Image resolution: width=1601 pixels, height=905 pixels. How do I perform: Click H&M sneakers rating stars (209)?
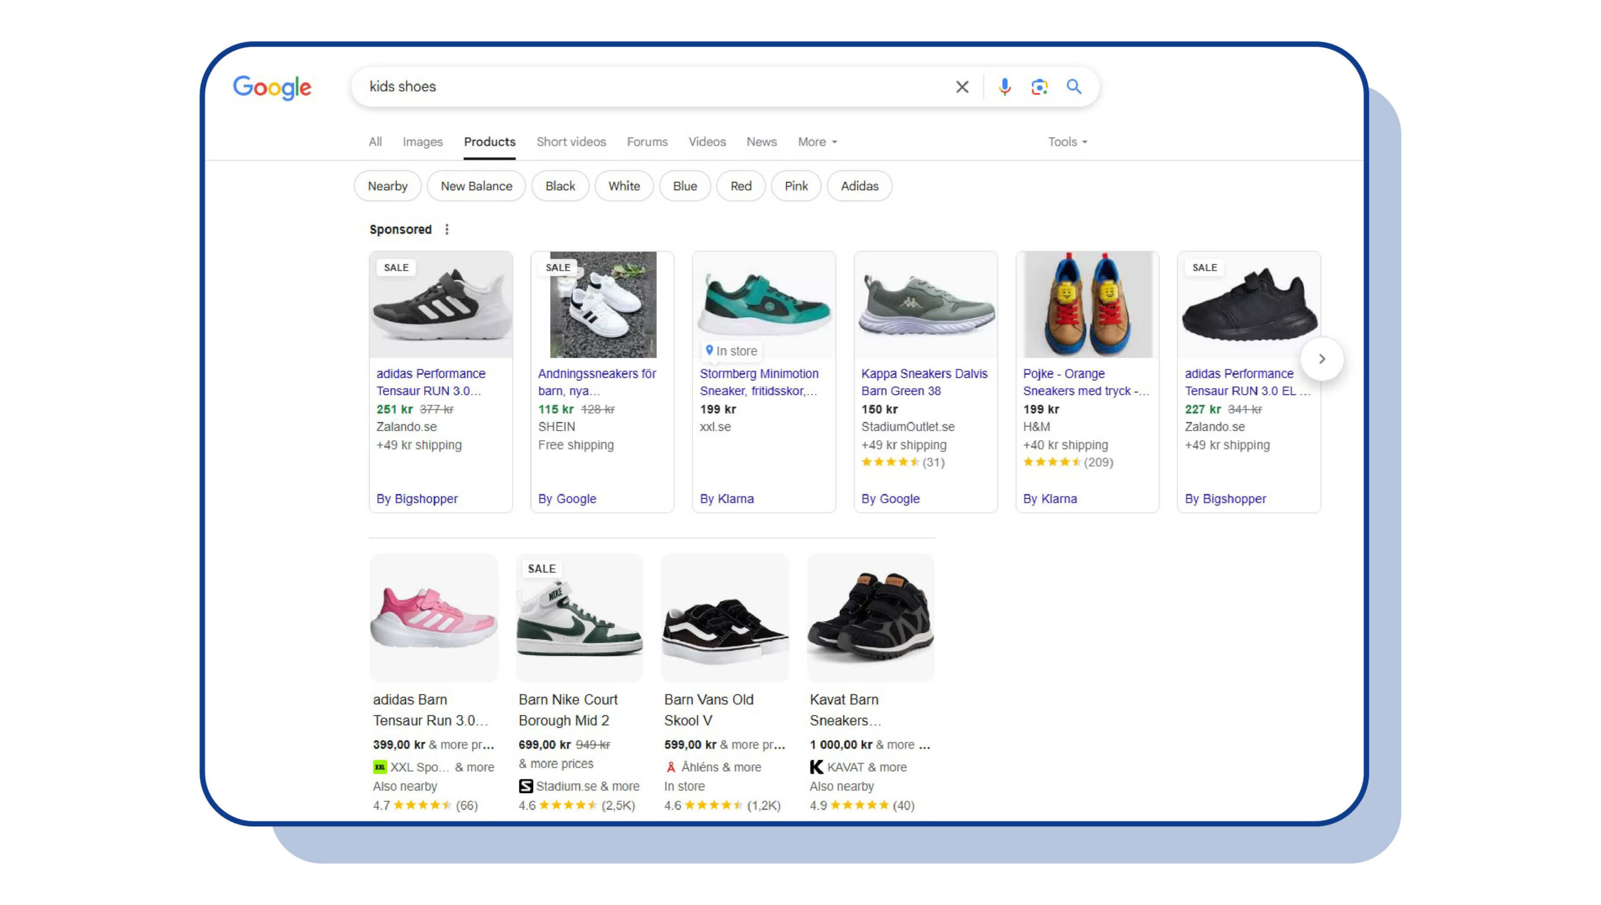(x=1052, y=462)
